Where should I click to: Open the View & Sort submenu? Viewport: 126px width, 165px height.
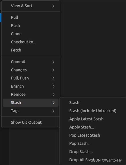tap(31, 6)
